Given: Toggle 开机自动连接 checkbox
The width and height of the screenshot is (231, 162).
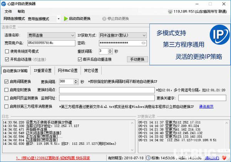Looking at the screenshot, I should click(7, 59).
